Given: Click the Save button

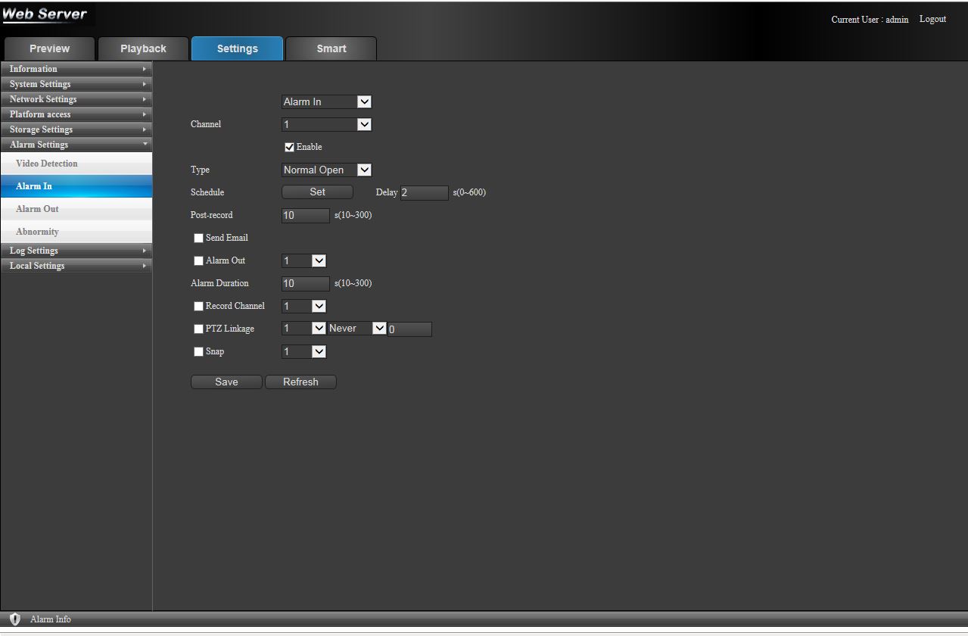Looking at the screenshot, I should point(226,382).
